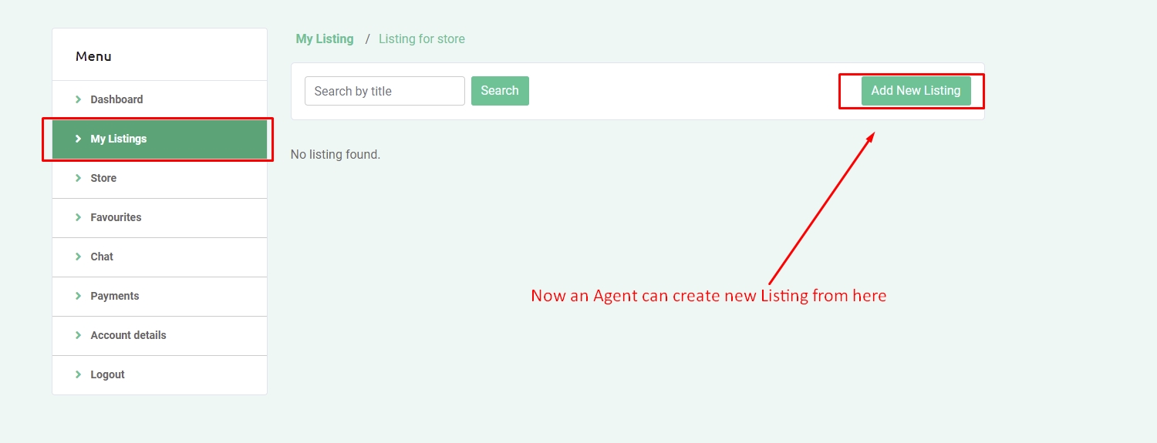Click Logout in the sidebar menu
Image resolution: width=1157 pixels, height=443 pixels.
pos(160,374)
